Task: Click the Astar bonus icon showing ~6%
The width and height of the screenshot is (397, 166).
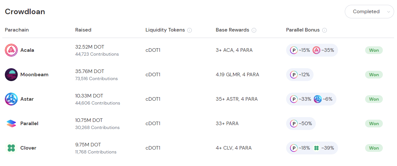Action: click(x=317, y=99)
